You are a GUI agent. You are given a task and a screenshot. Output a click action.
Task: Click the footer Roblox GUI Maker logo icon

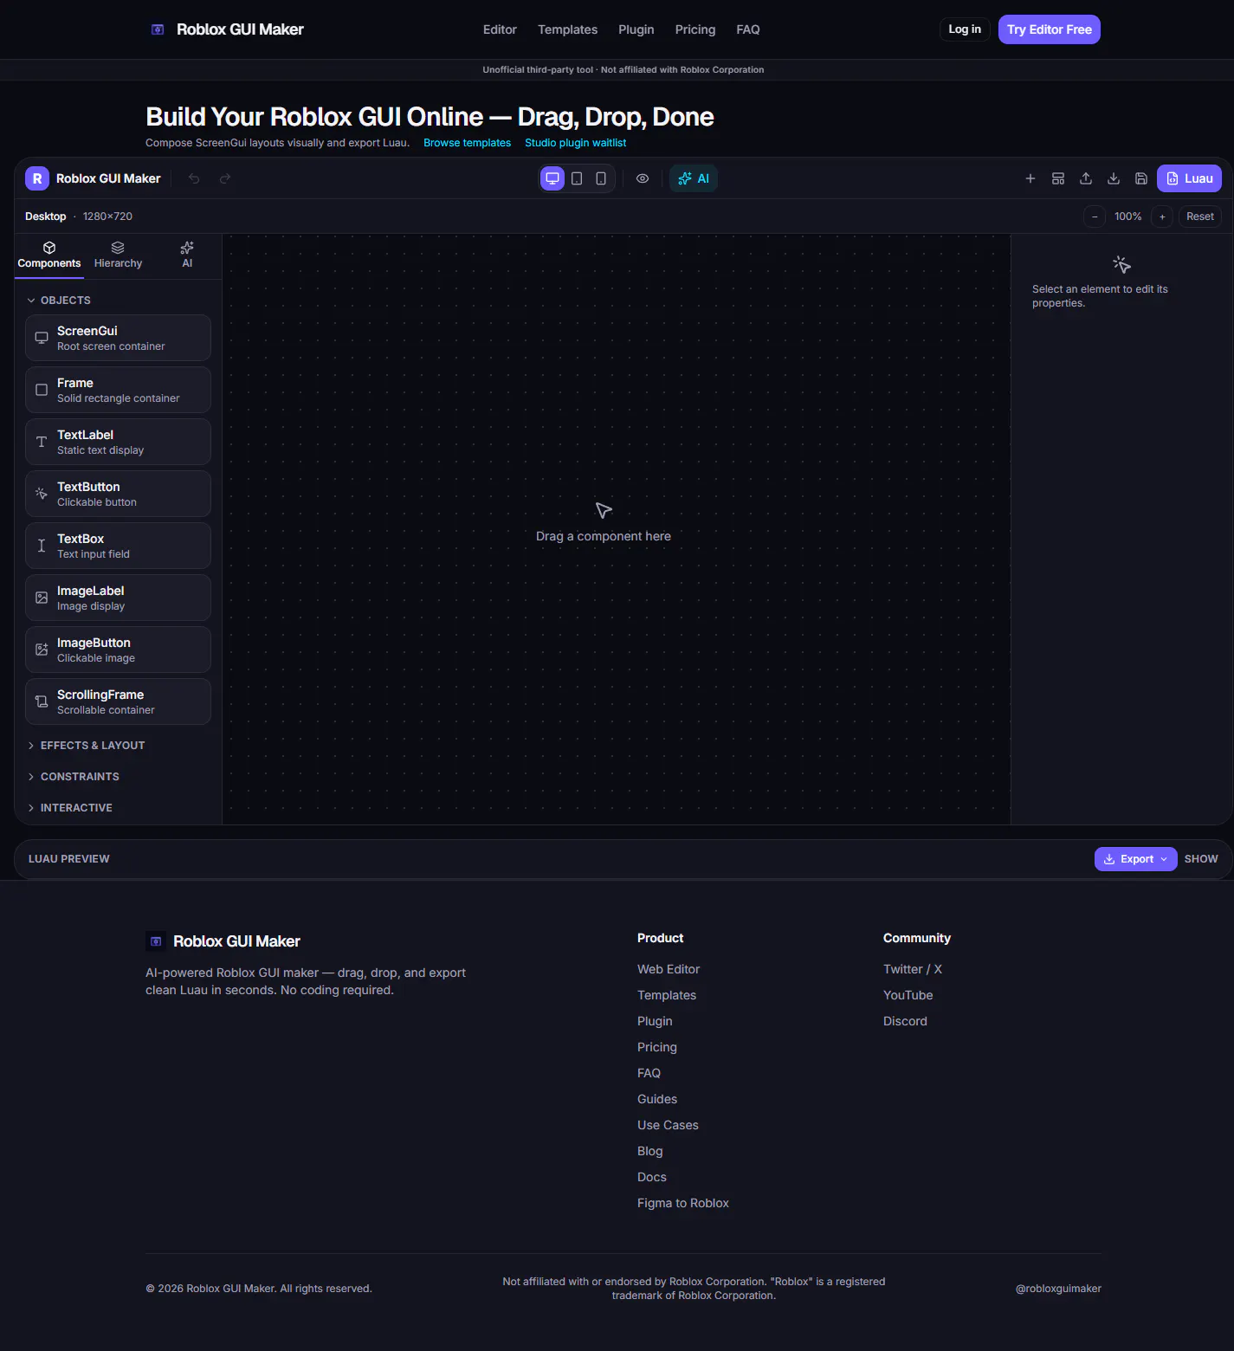pyautogui.click(x=156, y=941)
